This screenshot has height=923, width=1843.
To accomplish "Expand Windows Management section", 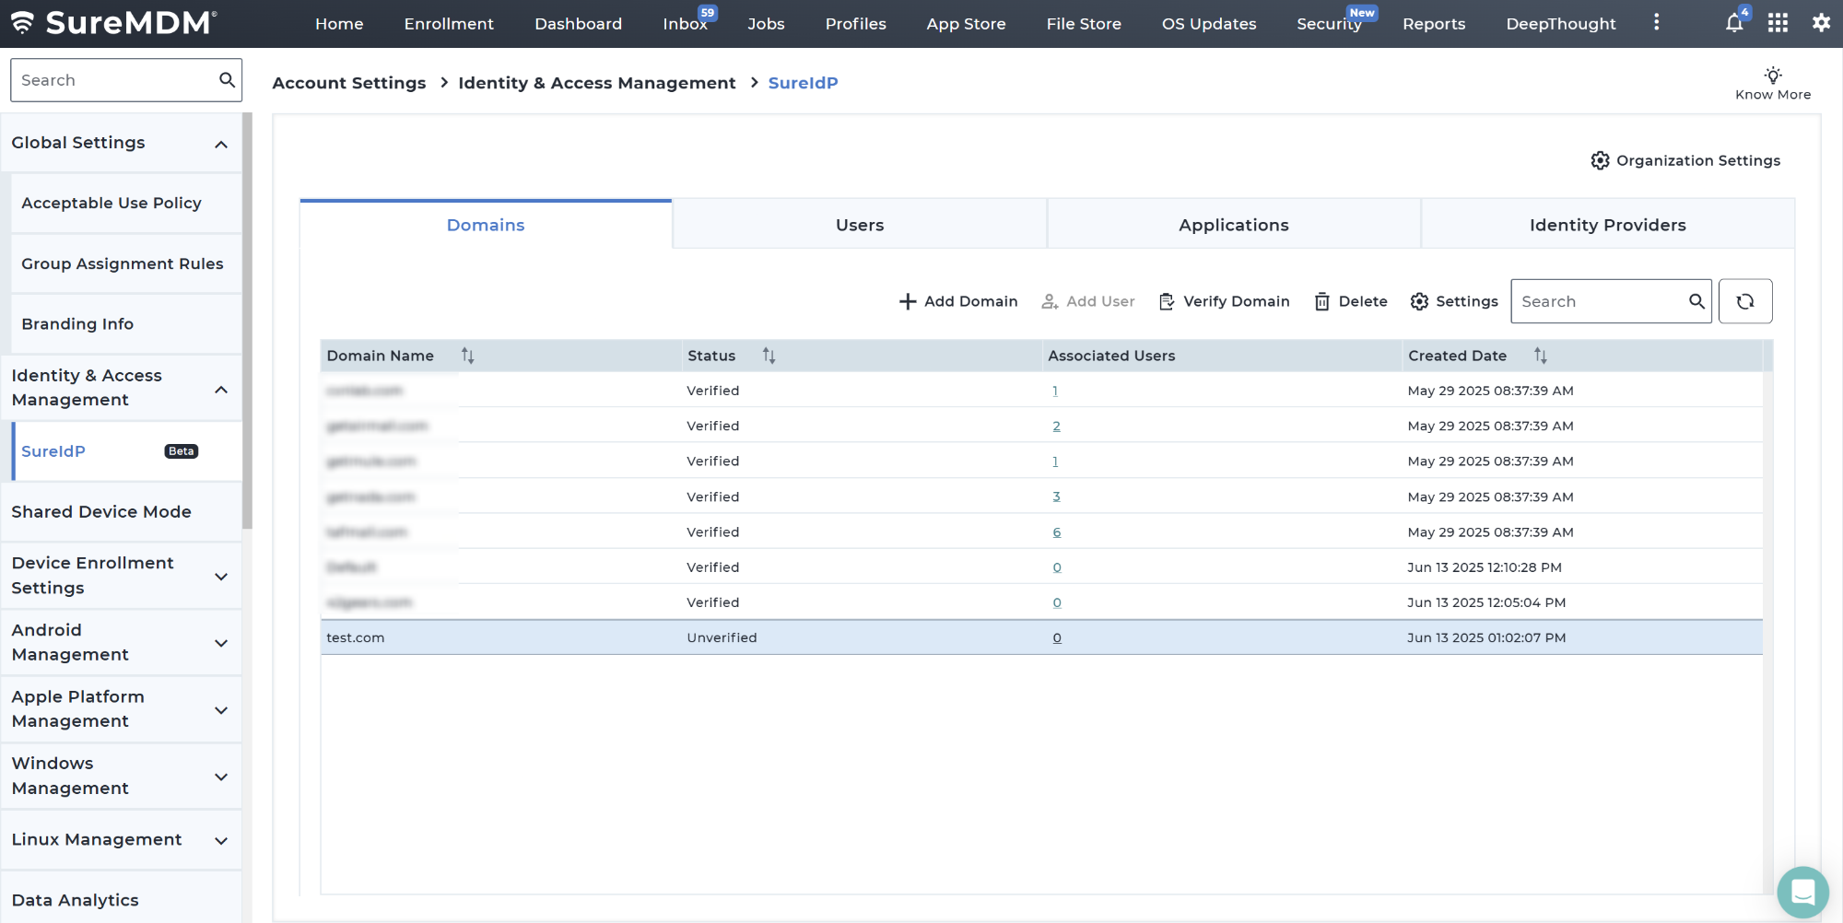I will pos(221,777).
